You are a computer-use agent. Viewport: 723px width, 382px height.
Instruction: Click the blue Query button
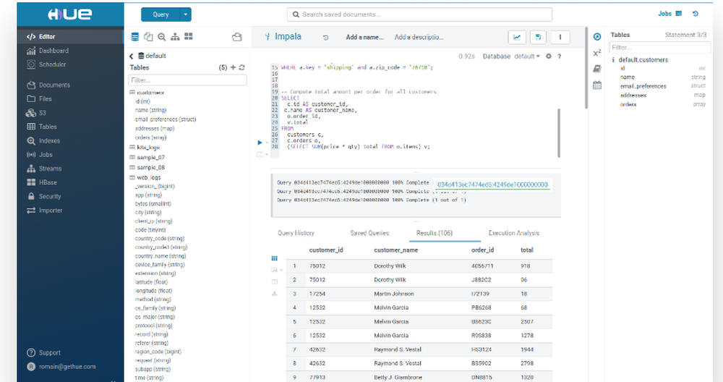pyautogui.click(x=161, y=14)
